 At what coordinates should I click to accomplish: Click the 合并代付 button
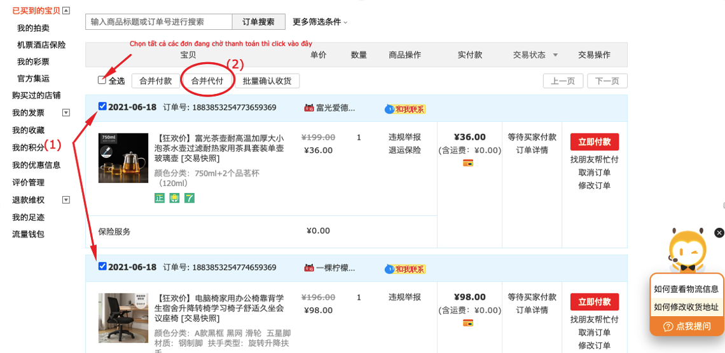[x=207, y=81]
